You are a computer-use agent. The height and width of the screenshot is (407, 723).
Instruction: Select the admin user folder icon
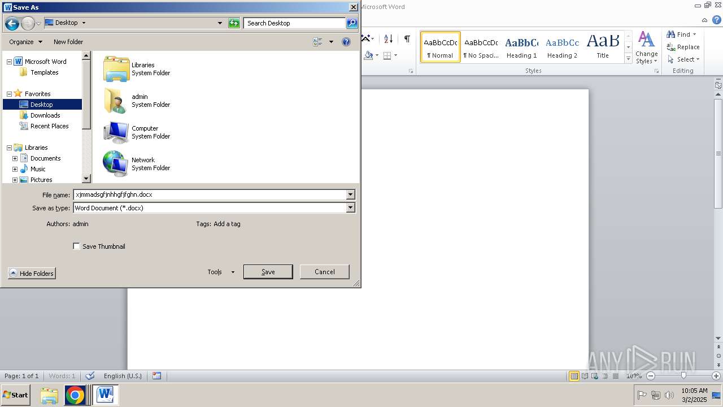point(116,101)
